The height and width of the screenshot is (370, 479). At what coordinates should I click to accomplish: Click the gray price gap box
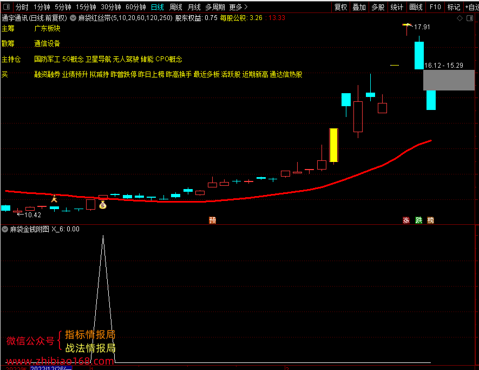449,80
